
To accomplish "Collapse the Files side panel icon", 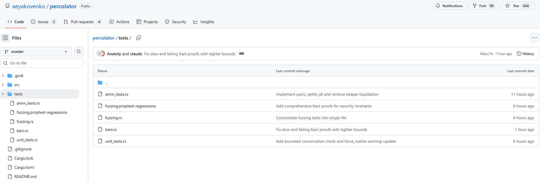I will point(5,38).
